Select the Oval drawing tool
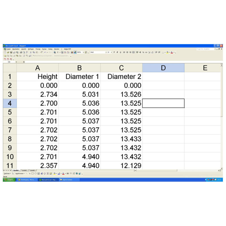 36,173
